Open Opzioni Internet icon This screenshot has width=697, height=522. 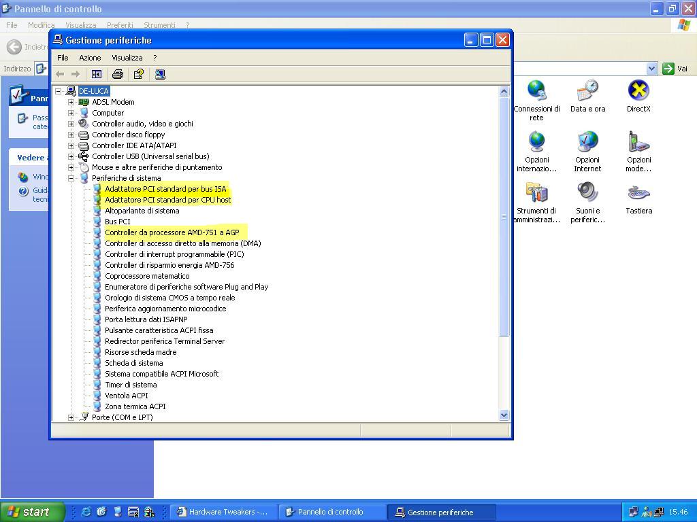(x=587, y=152)
